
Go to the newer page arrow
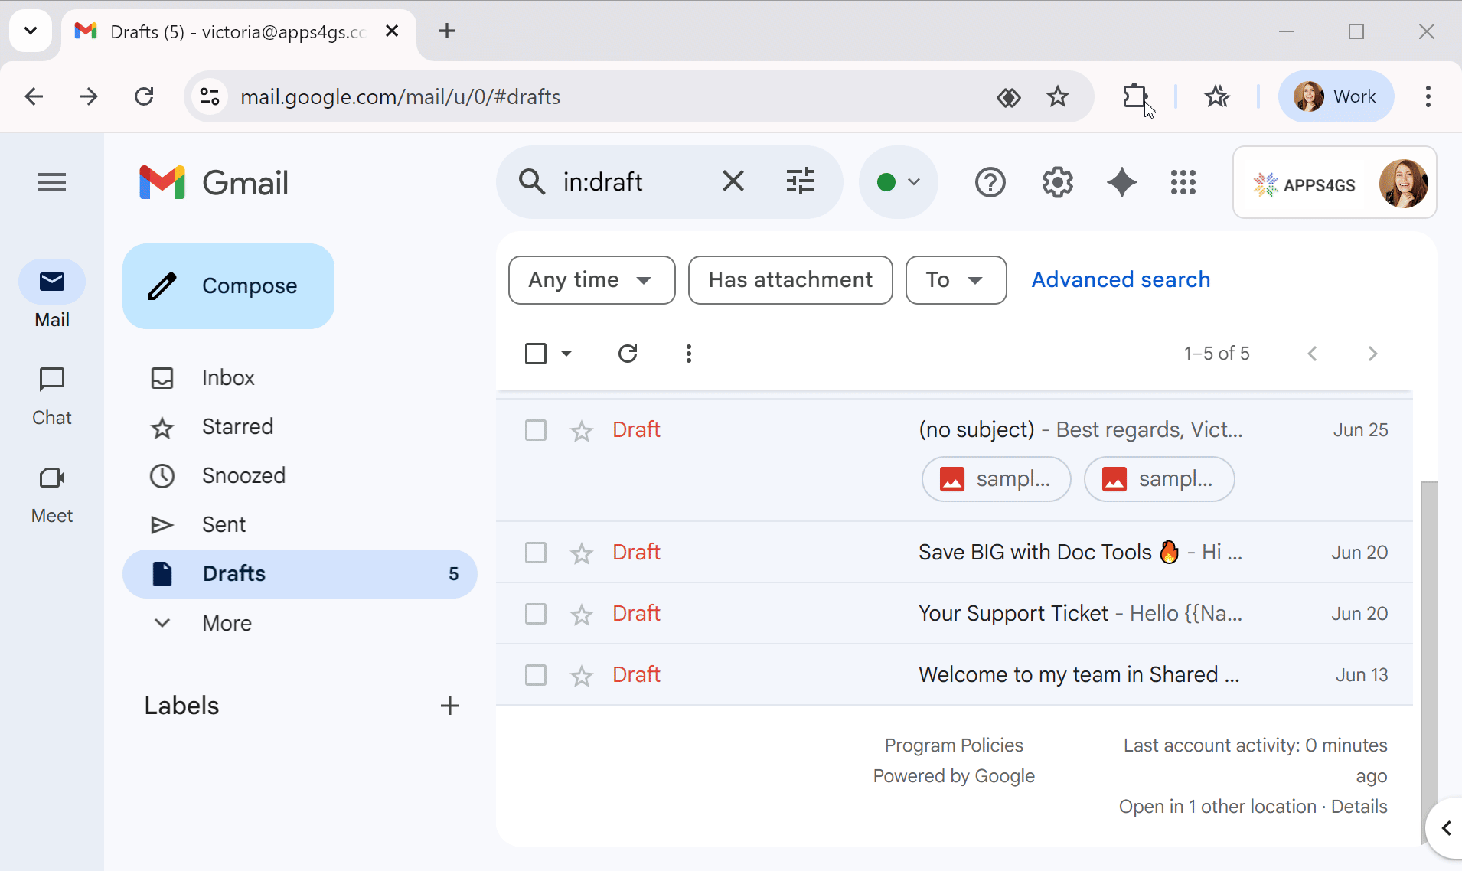click(1312, 354)
